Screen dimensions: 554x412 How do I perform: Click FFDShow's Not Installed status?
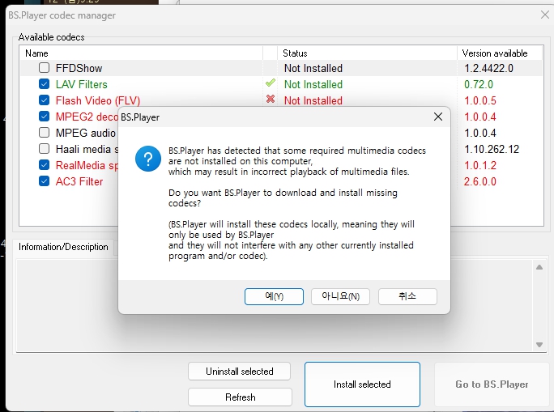[x=313, y=68]
